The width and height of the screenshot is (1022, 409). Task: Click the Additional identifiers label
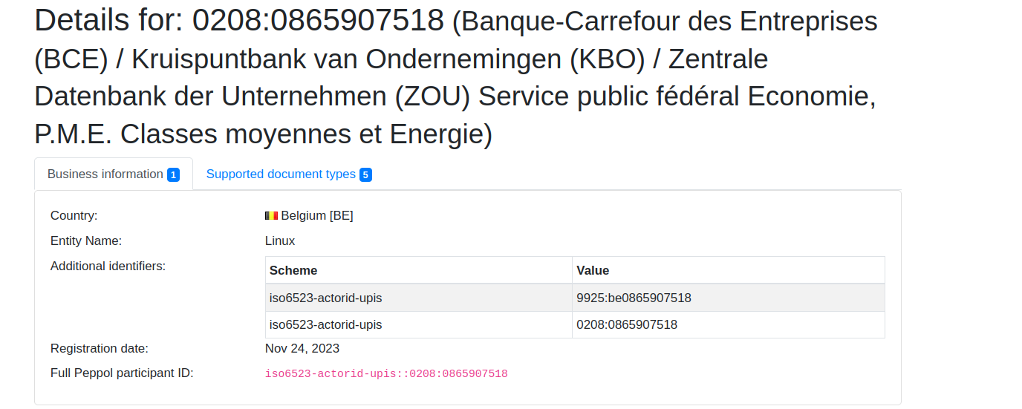pos(108,266)
